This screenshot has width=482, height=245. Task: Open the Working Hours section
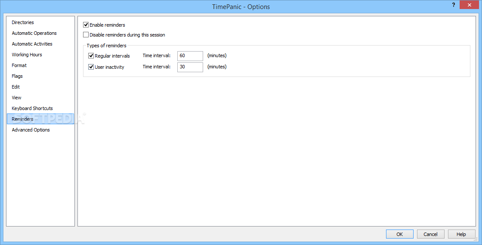tap(40, 55)
